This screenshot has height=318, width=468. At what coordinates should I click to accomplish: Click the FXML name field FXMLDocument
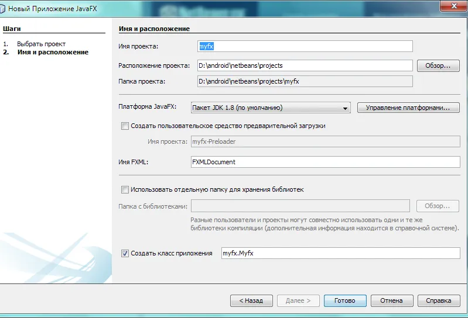click(x=325, y=162)
